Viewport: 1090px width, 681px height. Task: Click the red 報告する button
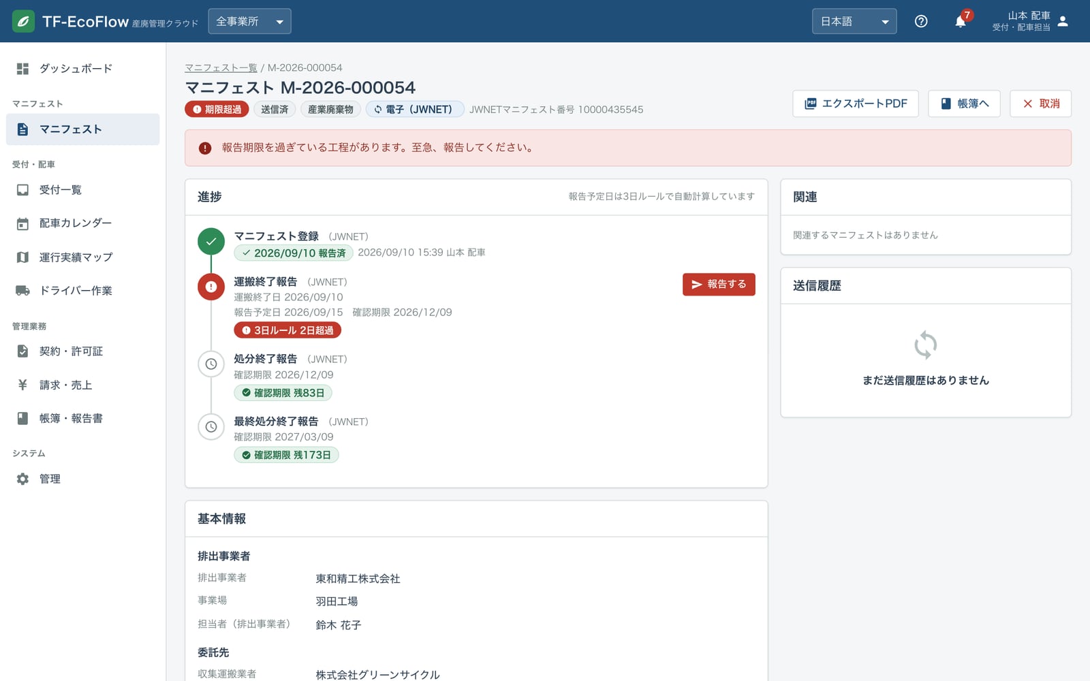pyautogui.click(x=719, y=285)
